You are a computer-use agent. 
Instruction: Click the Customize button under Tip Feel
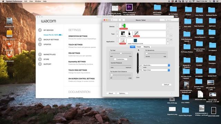(121, 59)
